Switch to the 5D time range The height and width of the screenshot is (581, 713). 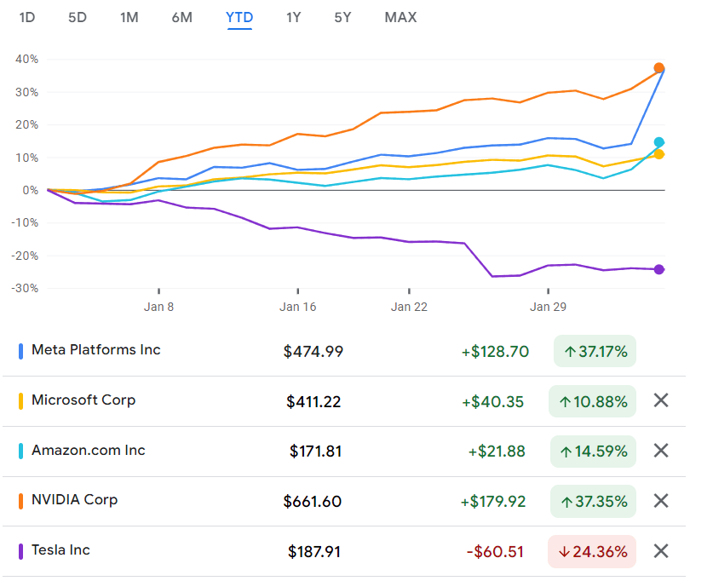point(78,17)
